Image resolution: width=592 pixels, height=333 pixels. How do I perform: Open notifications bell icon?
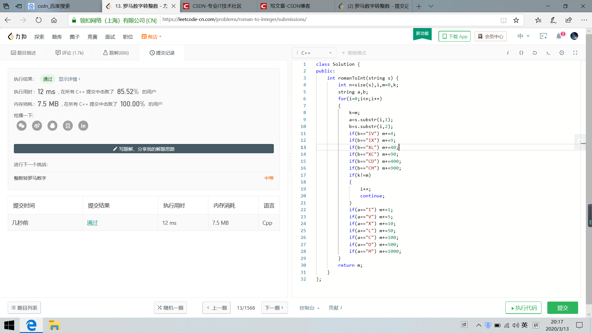(x=559, y=36)
